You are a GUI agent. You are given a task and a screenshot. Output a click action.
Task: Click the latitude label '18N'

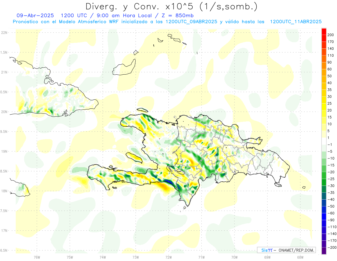click(x=4, y=191)
